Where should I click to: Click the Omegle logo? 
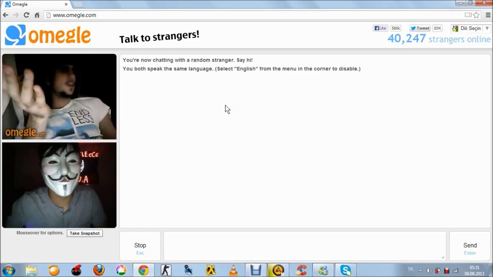(48, 35)
